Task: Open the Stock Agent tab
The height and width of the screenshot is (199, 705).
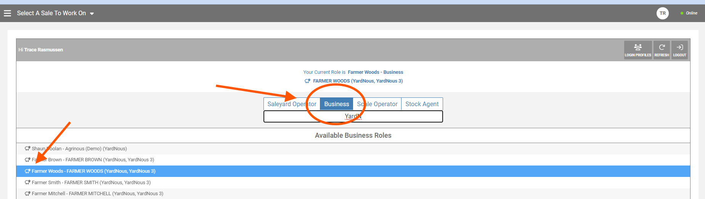Action: (422, 104)
